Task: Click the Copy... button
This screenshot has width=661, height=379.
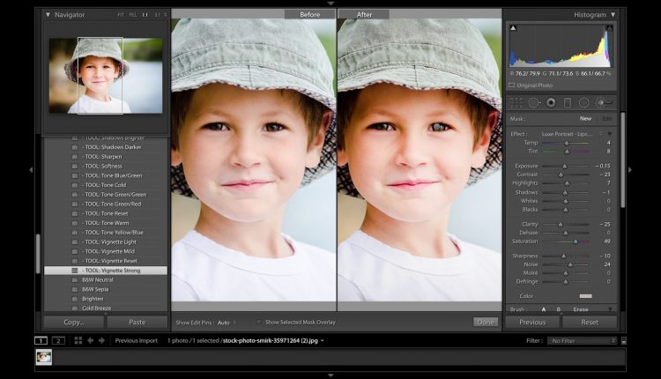Action: pyautogui.click(x=74, y=322)
